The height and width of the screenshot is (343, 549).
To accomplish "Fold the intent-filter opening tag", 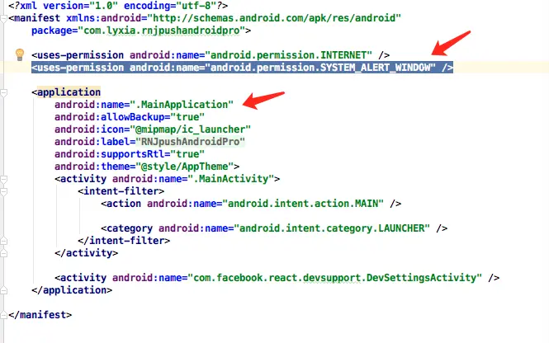I will point(4,191).
